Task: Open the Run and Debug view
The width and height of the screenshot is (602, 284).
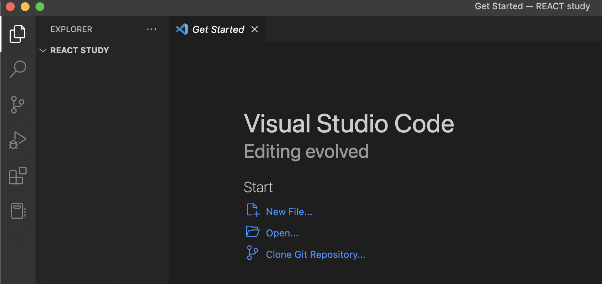Action: coord(18,140)
